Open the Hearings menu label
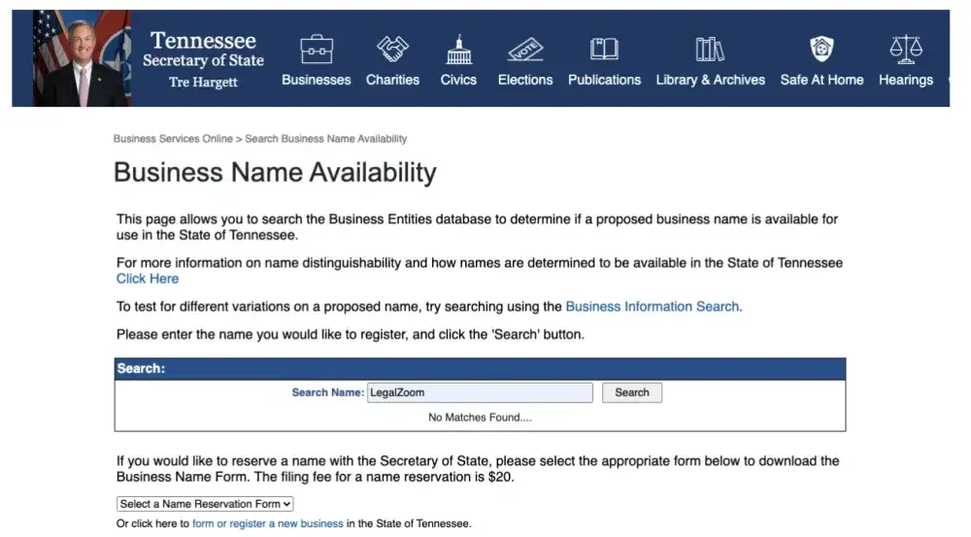Image resolution: width=971 pixels, height=537 pixels. (x=906, y=80)
